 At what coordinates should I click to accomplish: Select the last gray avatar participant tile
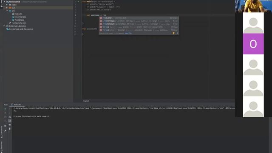253,107
